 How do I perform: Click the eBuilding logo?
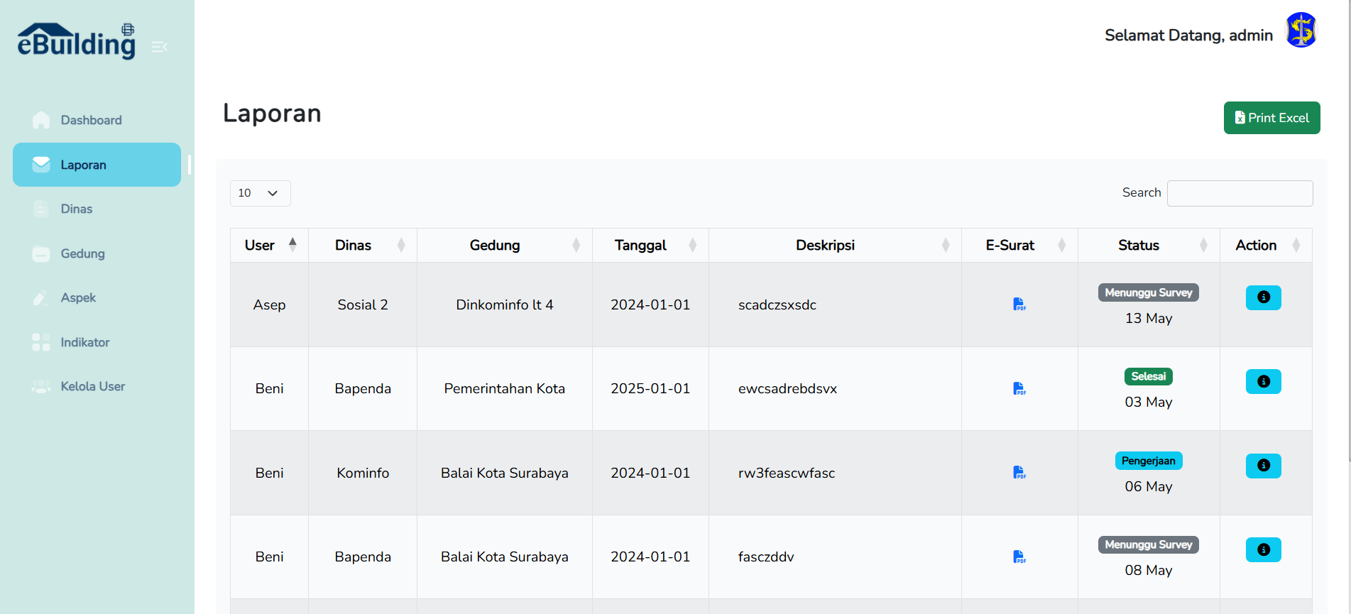tap(77, 41)
